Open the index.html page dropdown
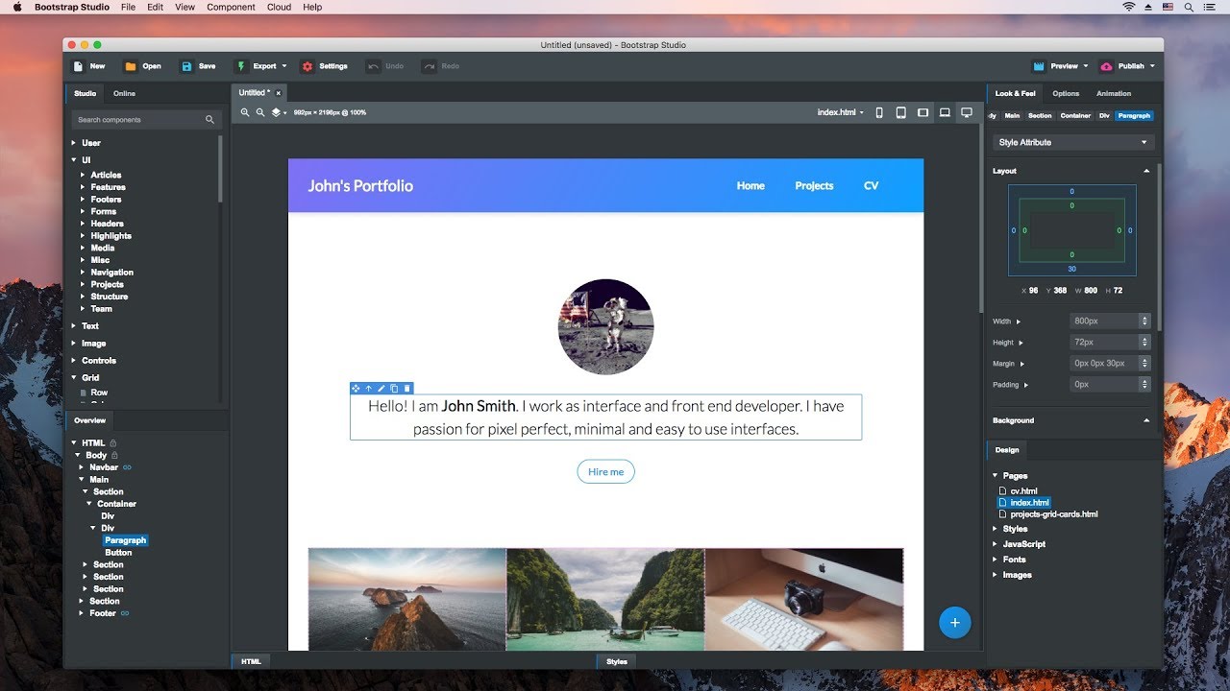 pyautogui.click(x=841, y=112)
